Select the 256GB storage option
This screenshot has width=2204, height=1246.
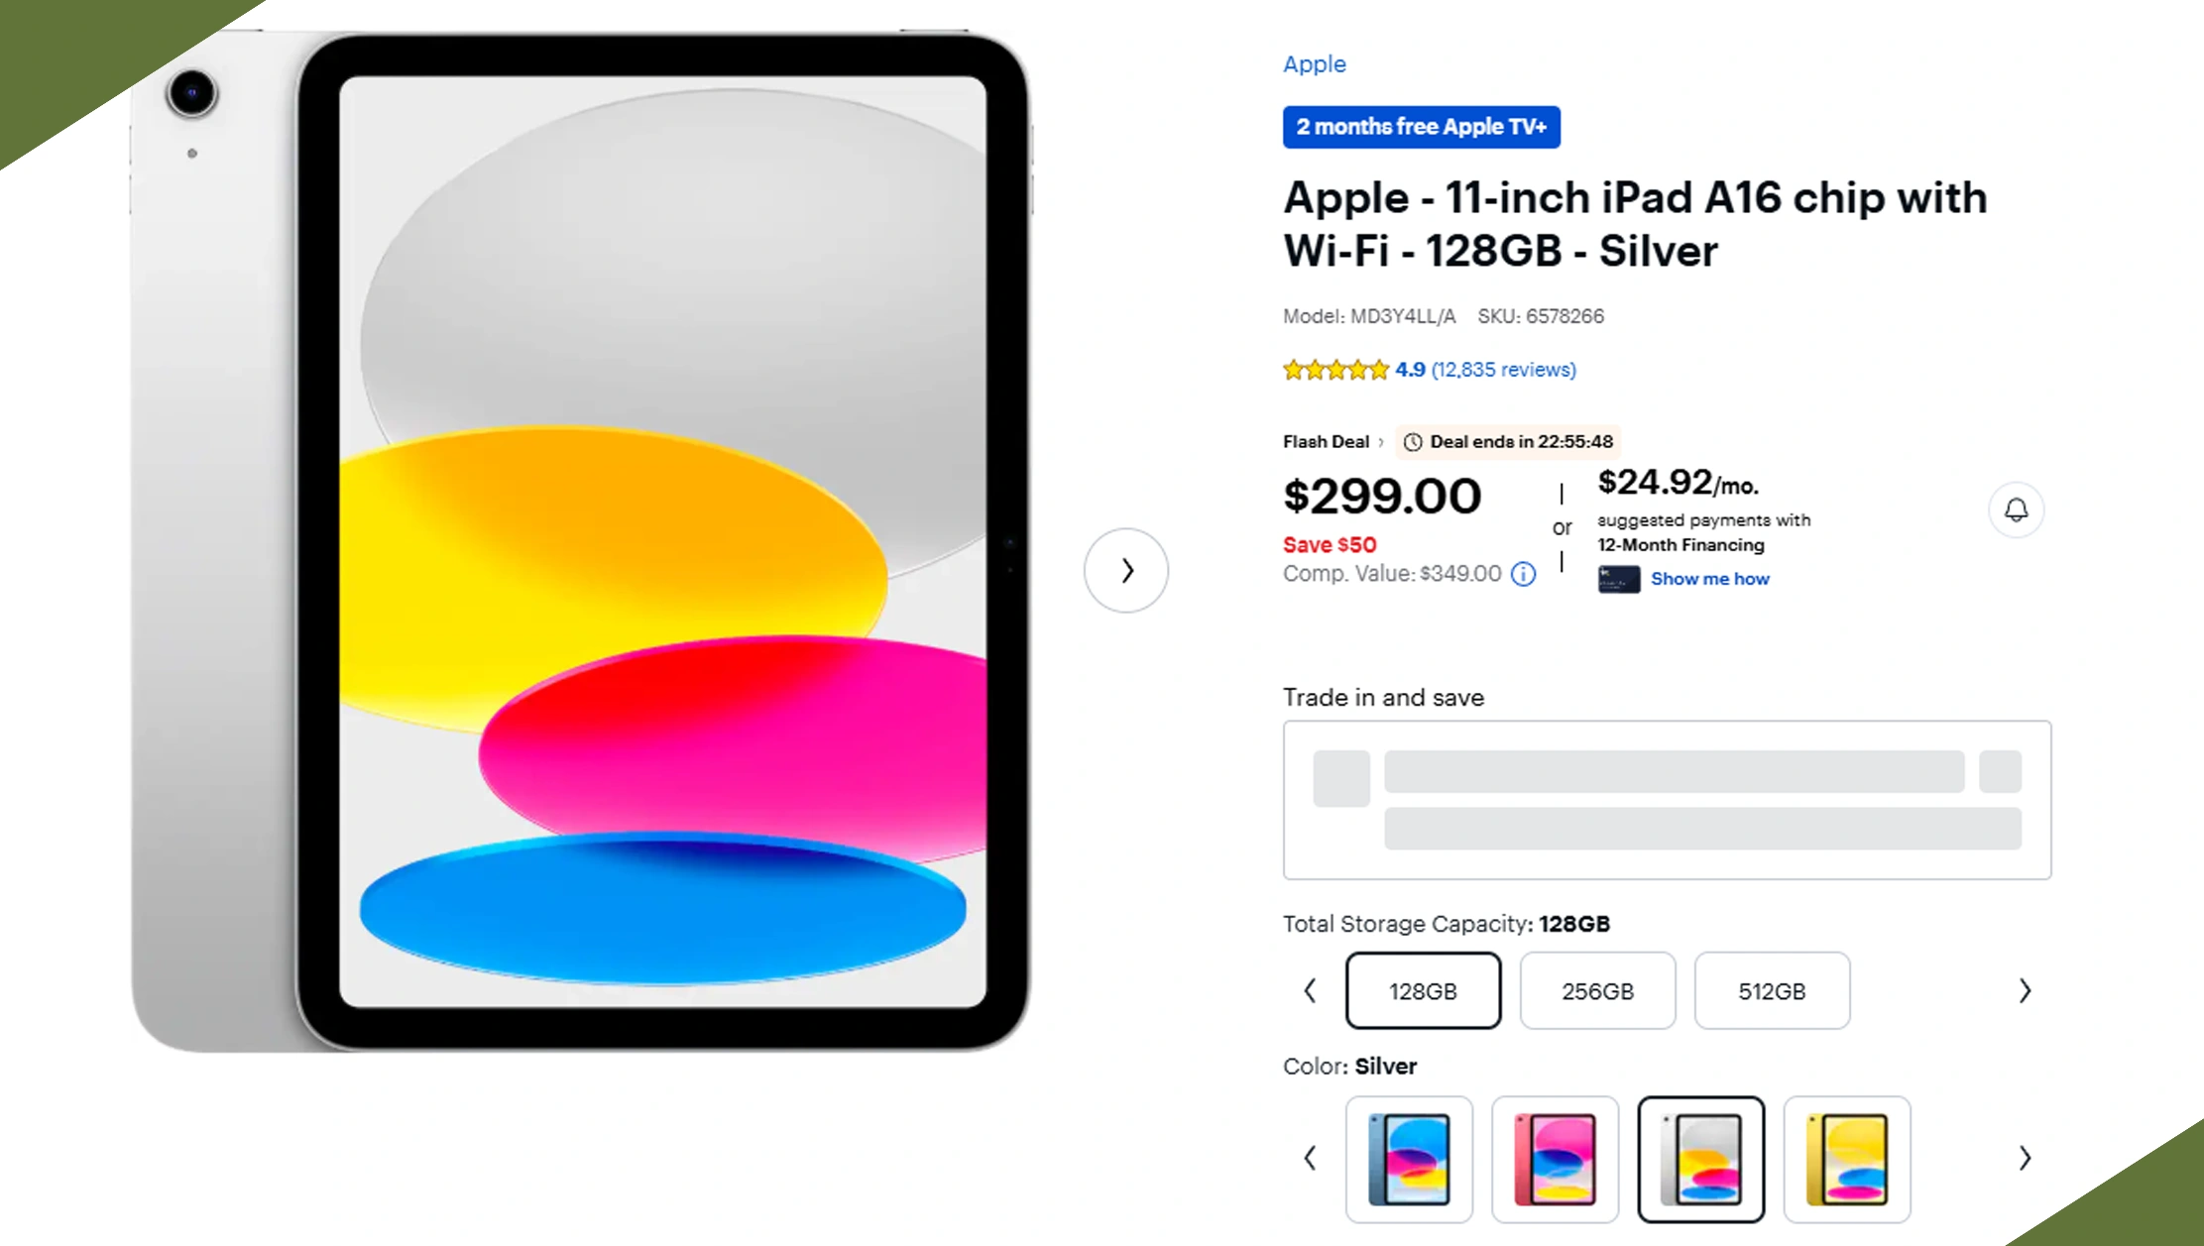(x=1597, y=990)
